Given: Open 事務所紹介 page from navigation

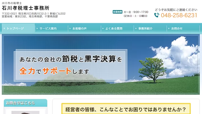Looking at the screenshot, I should [x=145, y=28].
